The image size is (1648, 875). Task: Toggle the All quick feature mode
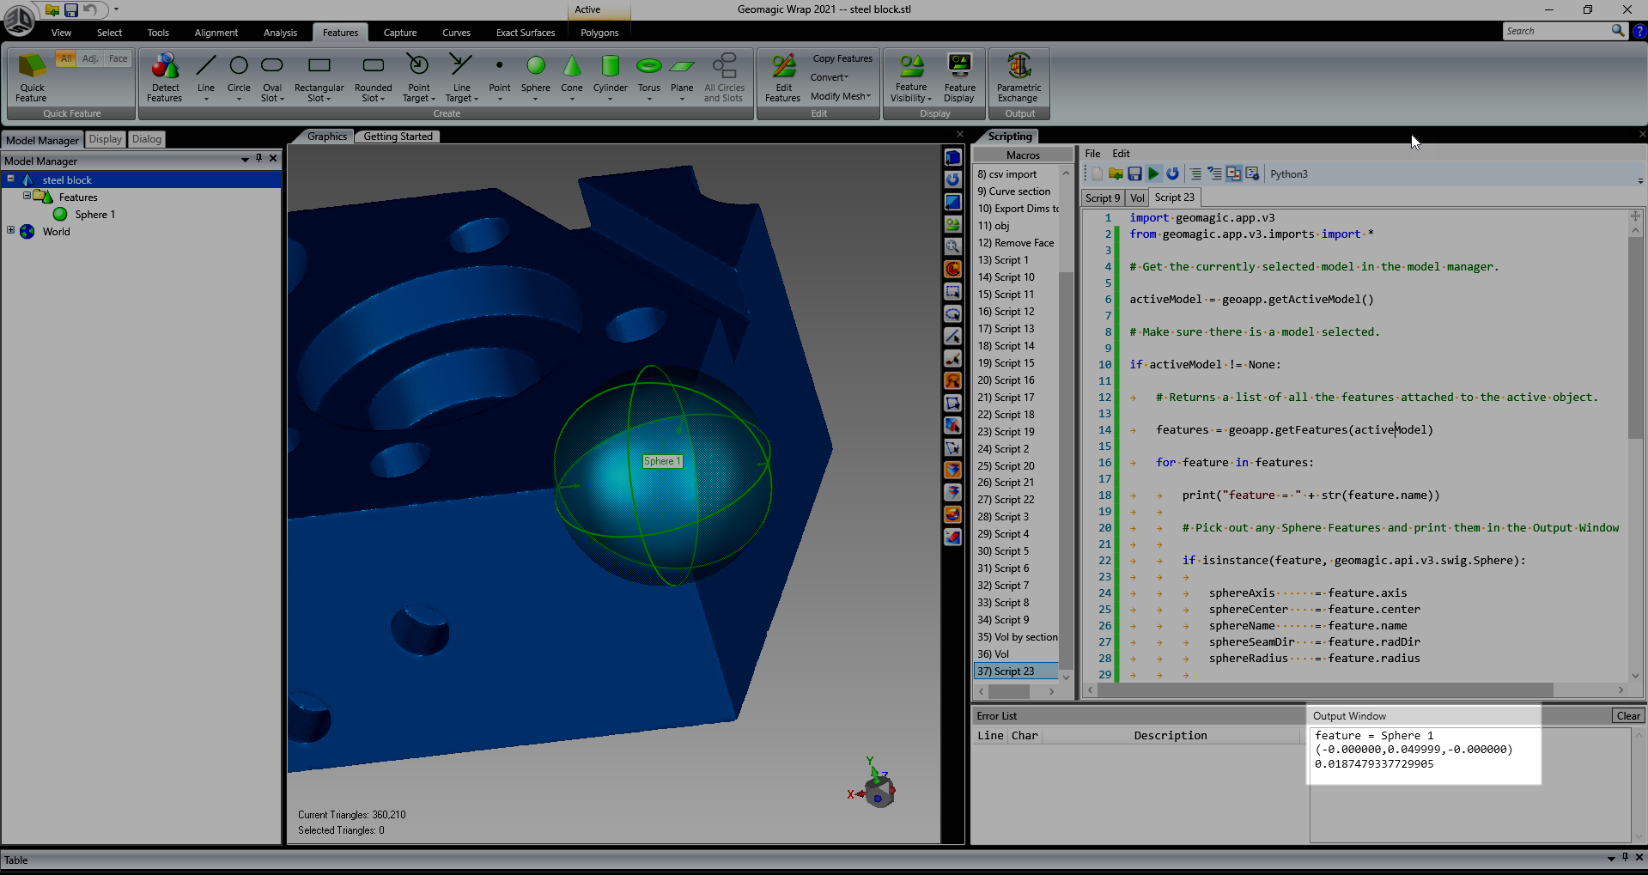click(x=66, y=58)
